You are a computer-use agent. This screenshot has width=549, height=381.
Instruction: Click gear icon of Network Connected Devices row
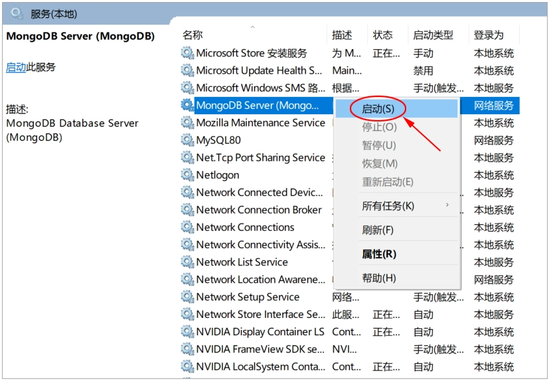click(x=187, y=192)
